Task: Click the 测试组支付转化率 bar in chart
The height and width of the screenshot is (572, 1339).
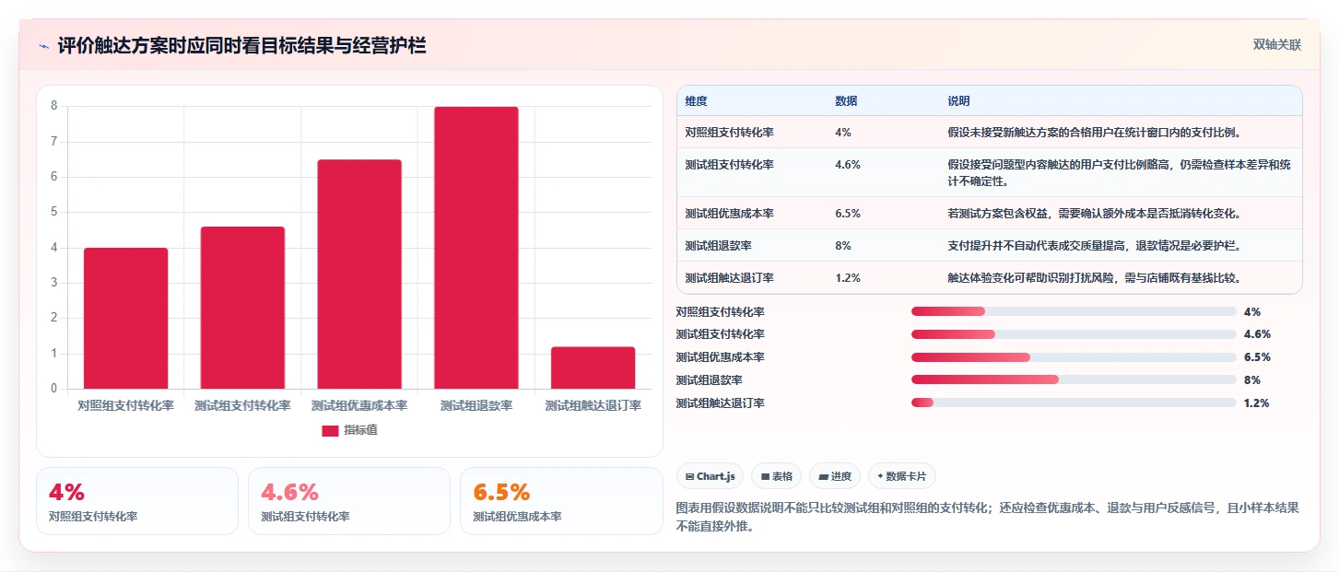Action: [242, 308]
